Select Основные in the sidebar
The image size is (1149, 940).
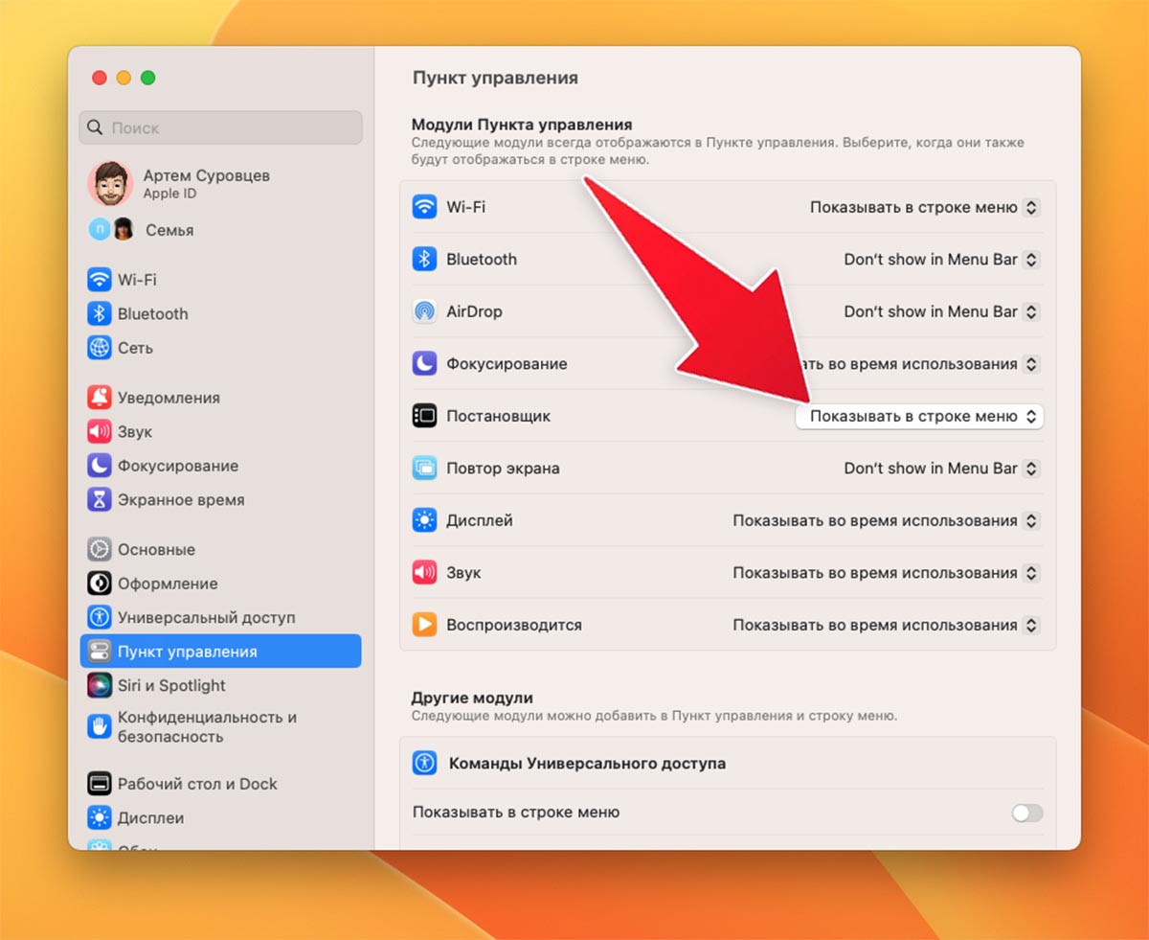click(x=221, y=549)
